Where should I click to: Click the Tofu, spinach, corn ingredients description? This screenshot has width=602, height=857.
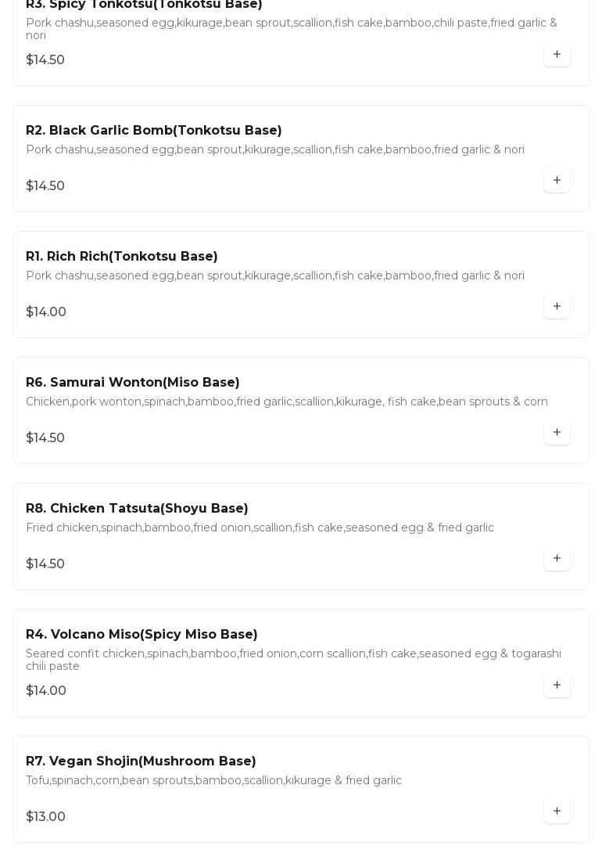(213, 781)
